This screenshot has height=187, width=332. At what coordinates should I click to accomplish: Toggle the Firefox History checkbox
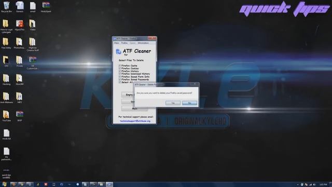point(120,71)
